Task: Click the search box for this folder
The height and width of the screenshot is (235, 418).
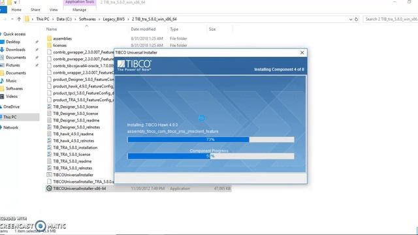Action: tap(391, 19)
